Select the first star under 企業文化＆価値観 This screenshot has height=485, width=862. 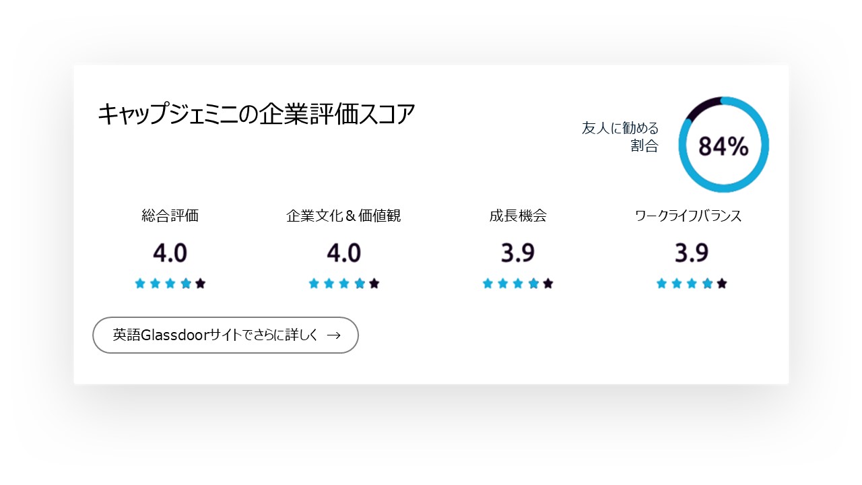tap(313, 283)
